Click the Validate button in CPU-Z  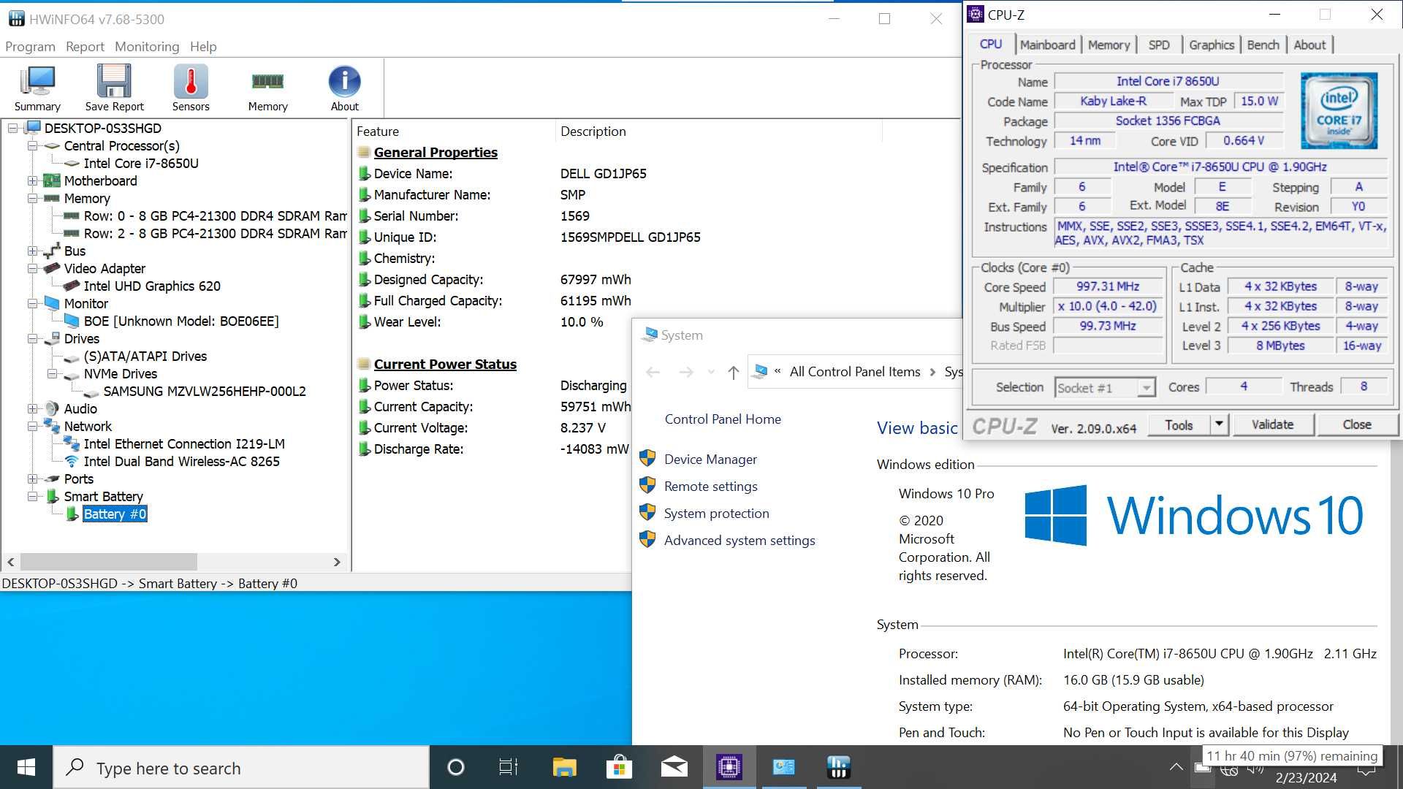click(x=1272, y=424)
